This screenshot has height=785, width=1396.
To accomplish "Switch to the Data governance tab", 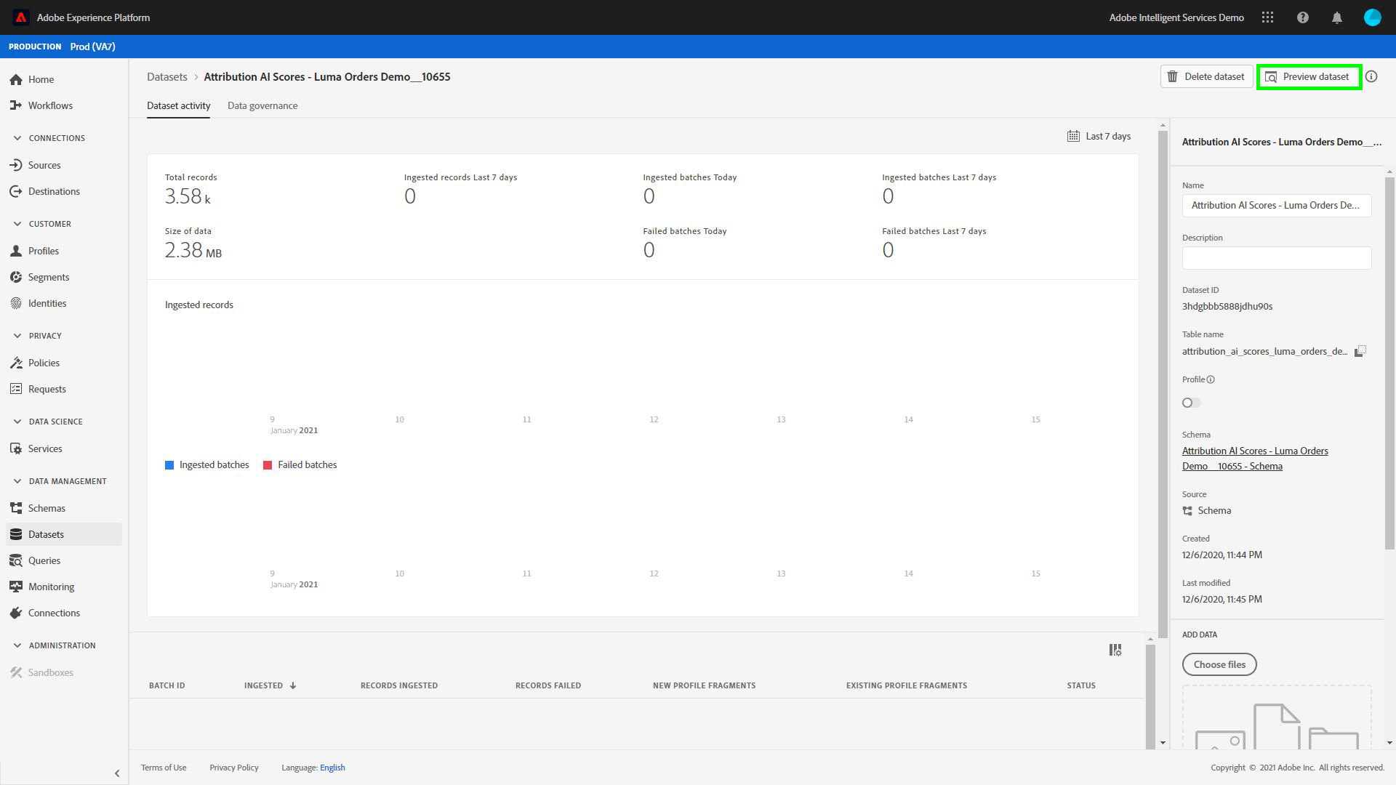I will (x=262, y=105).
